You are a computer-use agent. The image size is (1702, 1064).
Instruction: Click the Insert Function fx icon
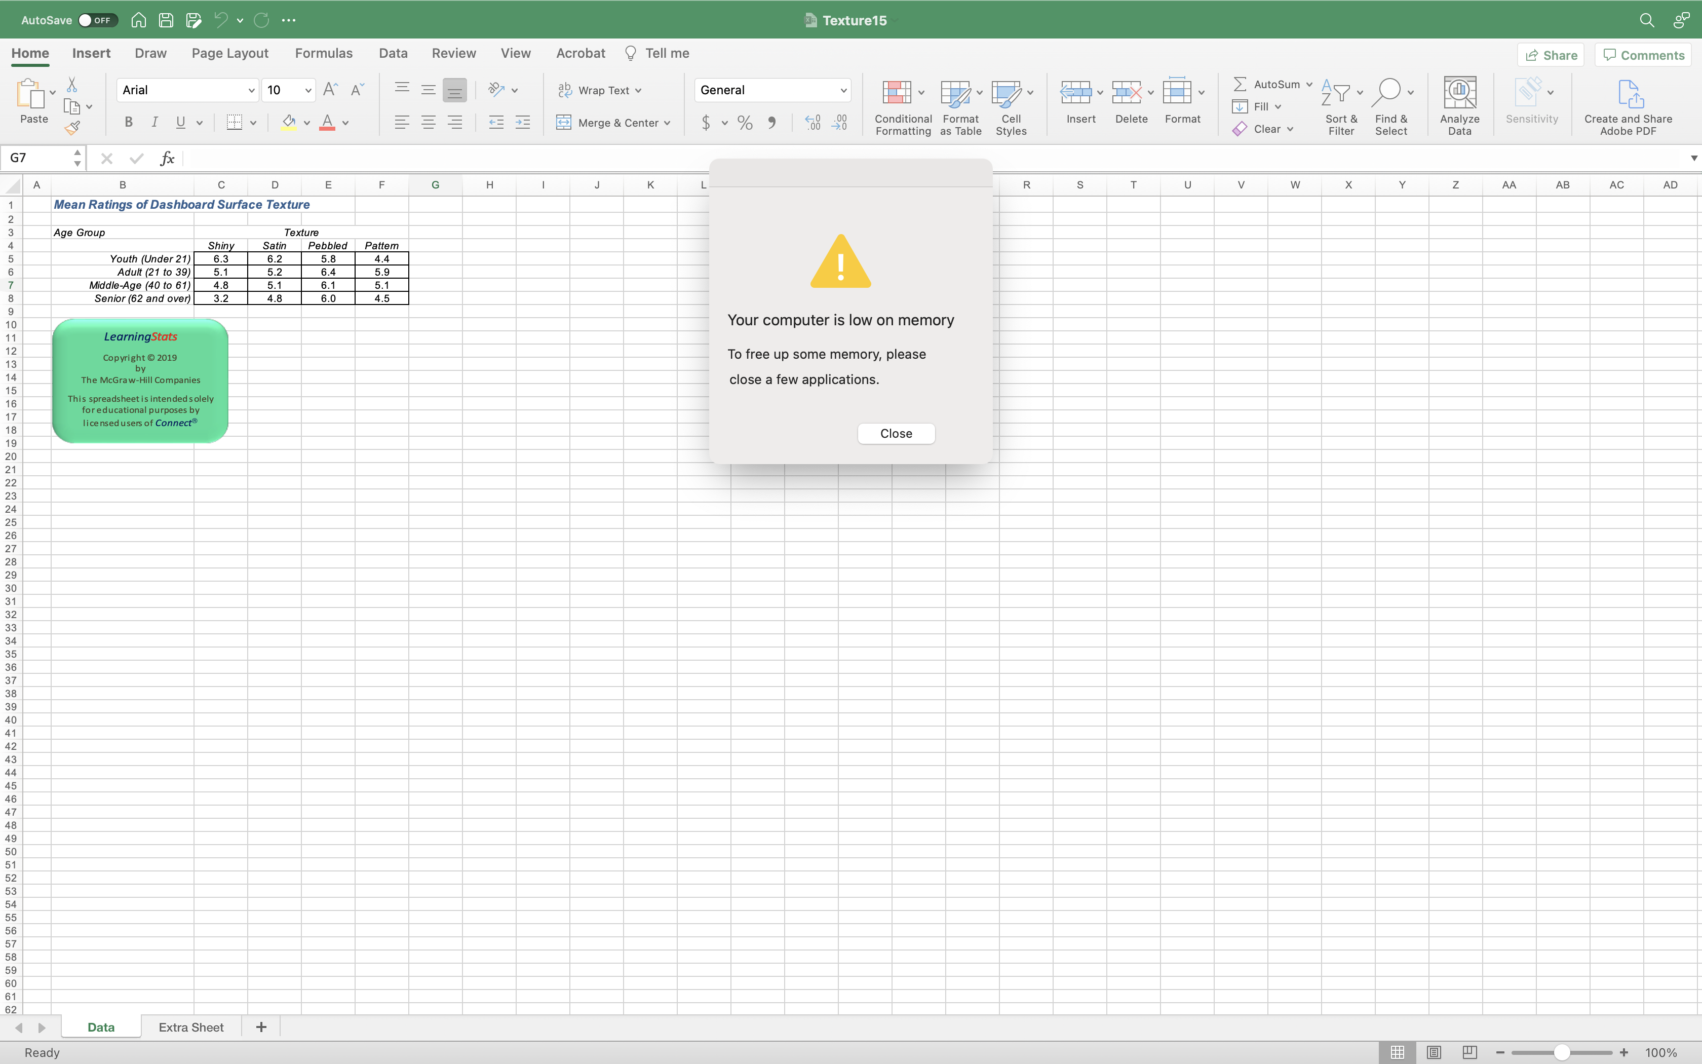(x=167, y=158)
